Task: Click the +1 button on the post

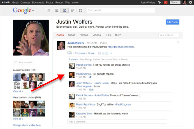Action: coord(70,53)
